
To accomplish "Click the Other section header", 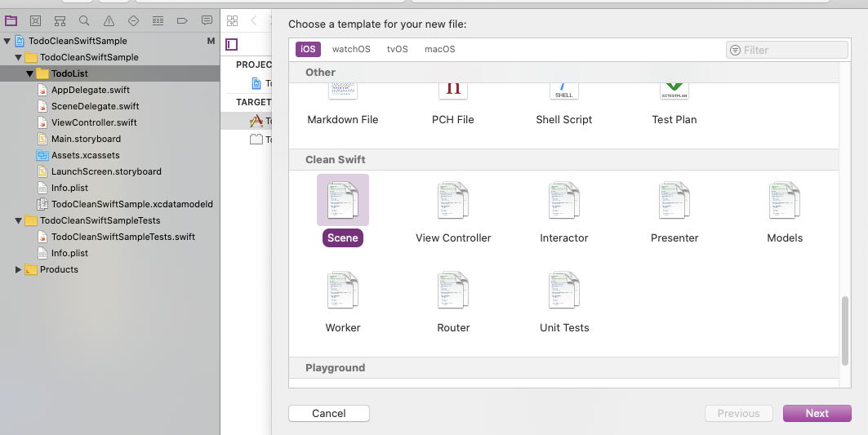I will point(563,73).
